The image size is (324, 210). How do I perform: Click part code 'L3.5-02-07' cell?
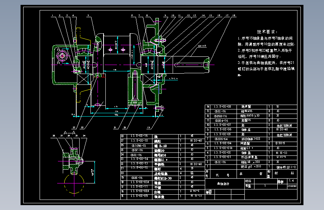point(222,125)
